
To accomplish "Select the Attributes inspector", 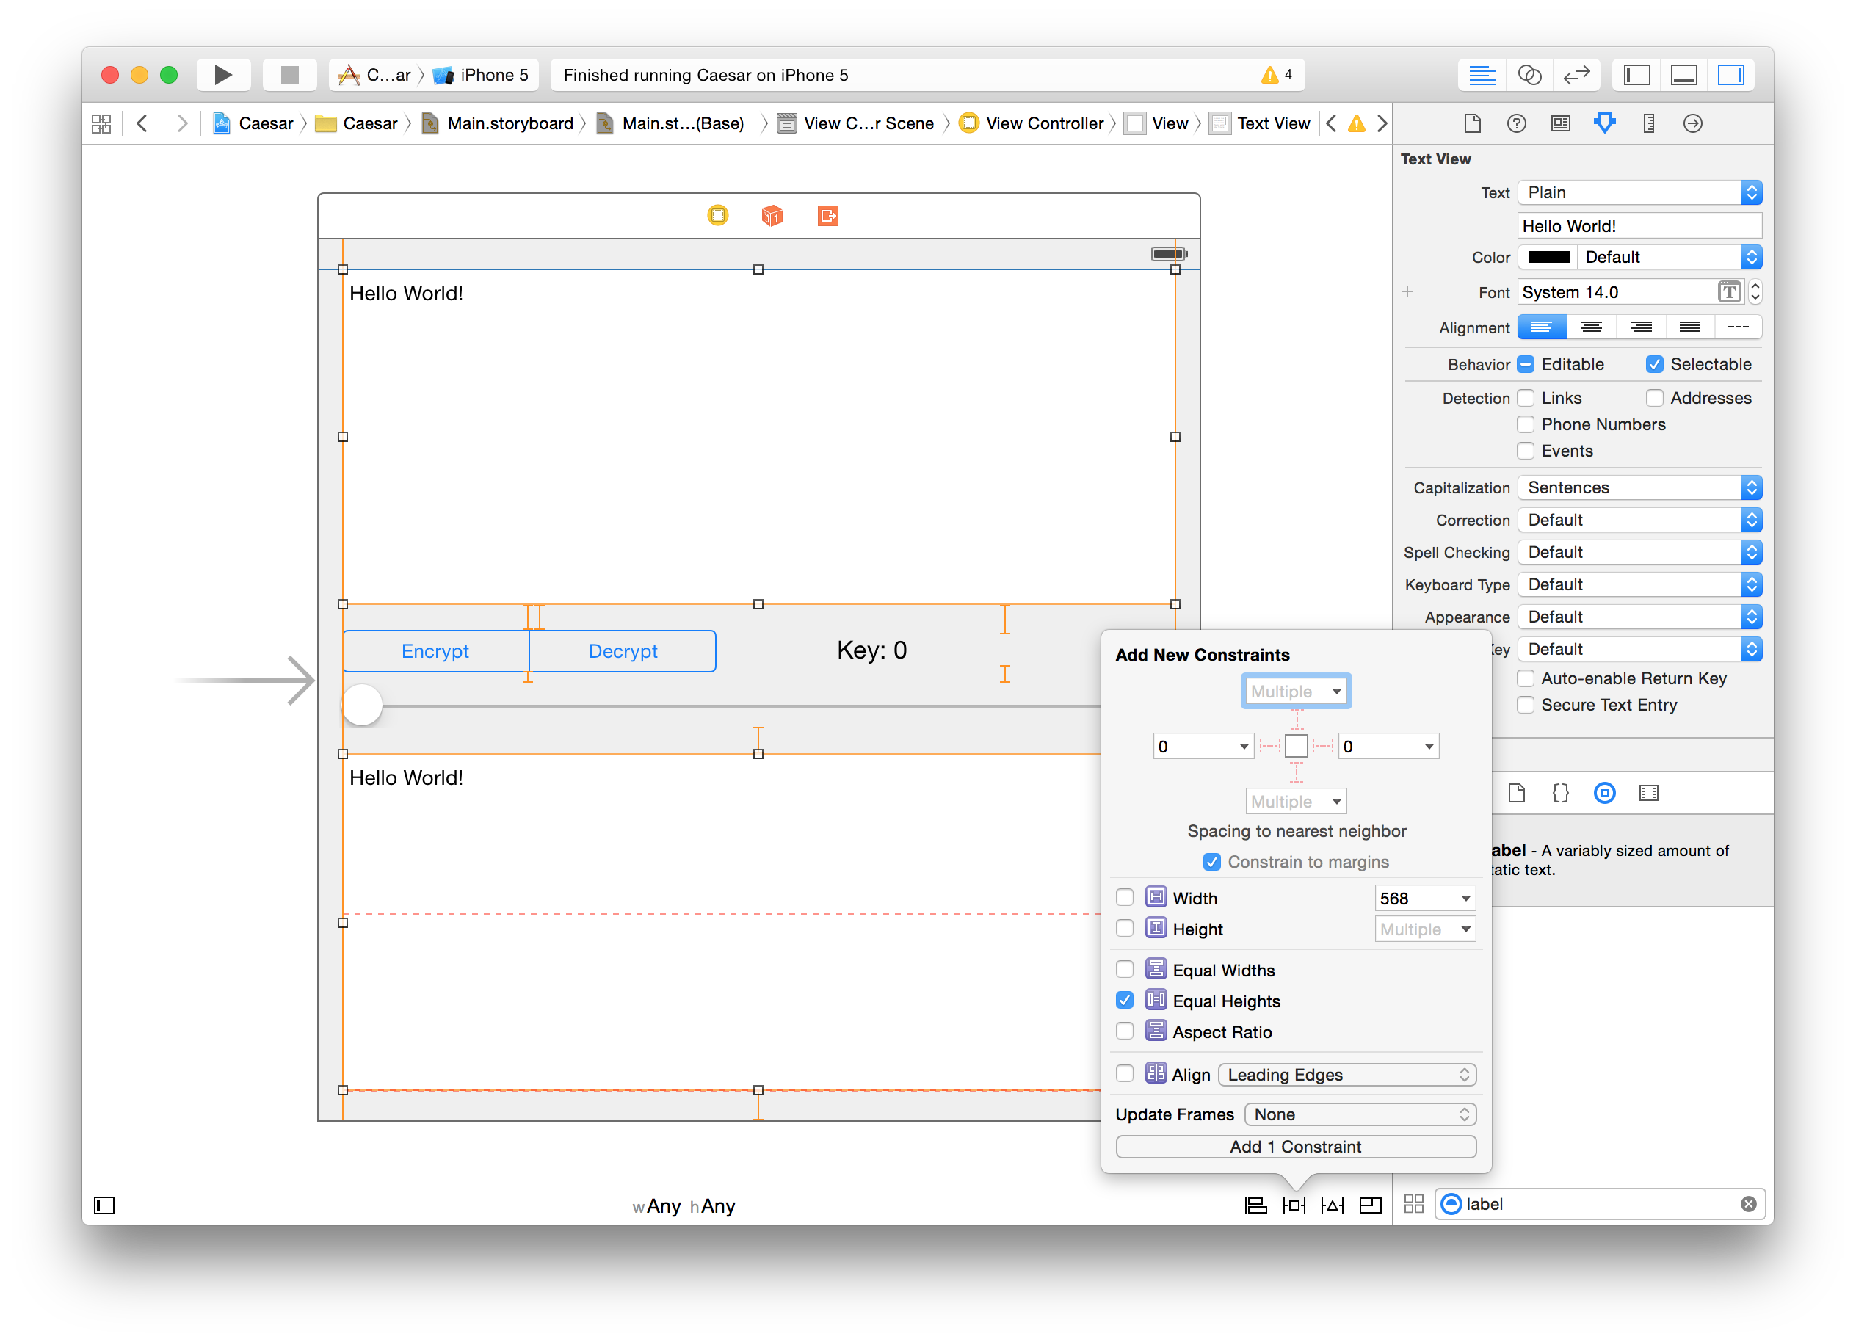I will 1605,123.
